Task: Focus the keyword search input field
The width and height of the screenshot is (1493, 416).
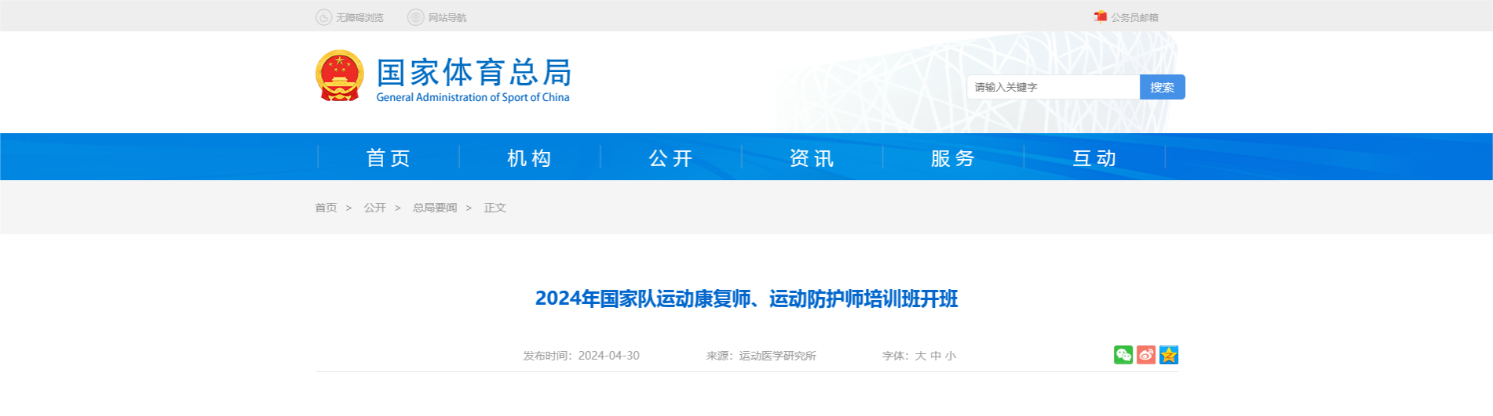Action: tap(1052, 87)
